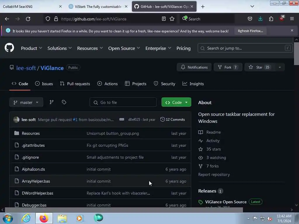Switch to the CollabVM SearXNG browser tab
Viewport: 299px width, 224px height.
click(x=32, y=7)
